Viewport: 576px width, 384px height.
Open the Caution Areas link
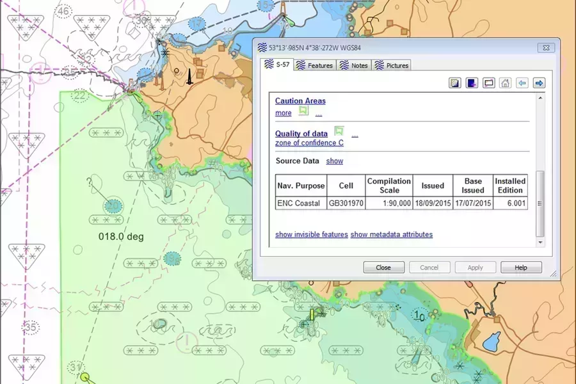click(x=300, y=100)
